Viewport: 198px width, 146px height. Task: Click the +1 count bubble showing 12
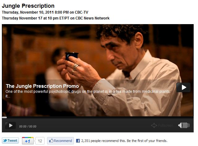[x=40, y=141]
